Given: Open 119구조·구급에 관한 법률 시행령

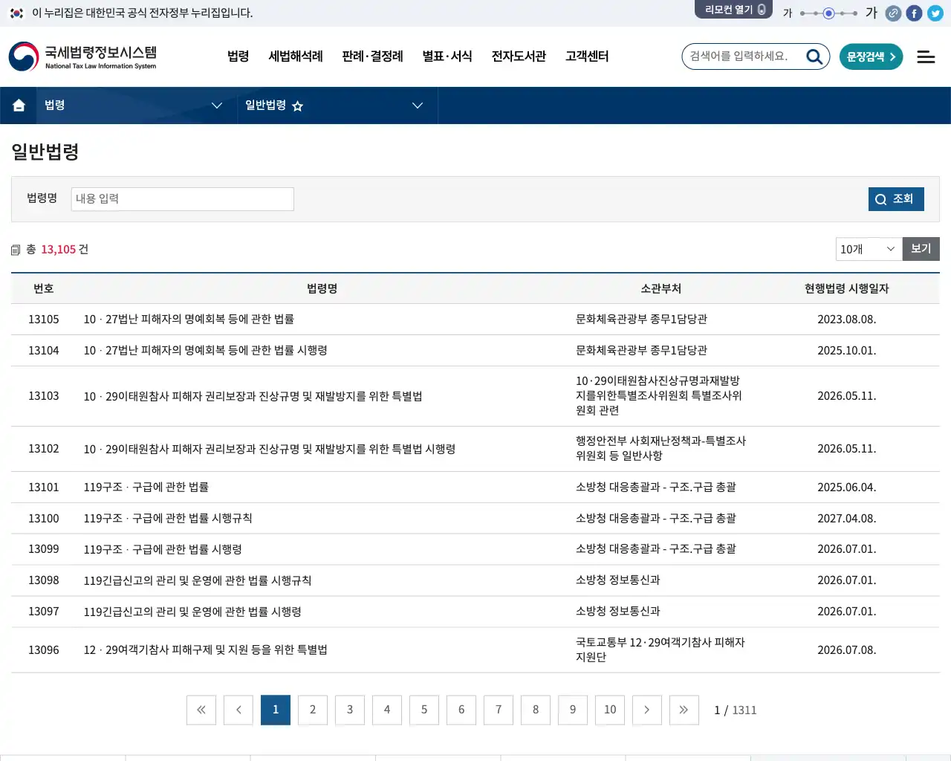Looking at the screenshot, I should coord(163,550).
